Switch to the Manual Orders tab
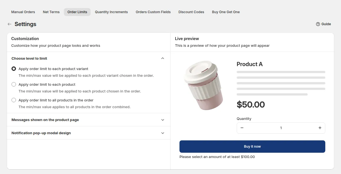The width and height of the screenshot is (341, 174). coord(23,12)
